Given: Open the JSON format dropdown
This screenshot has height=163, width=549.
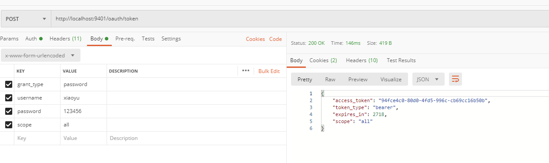Looking at the screenshot, I should (x=428, y=79).
